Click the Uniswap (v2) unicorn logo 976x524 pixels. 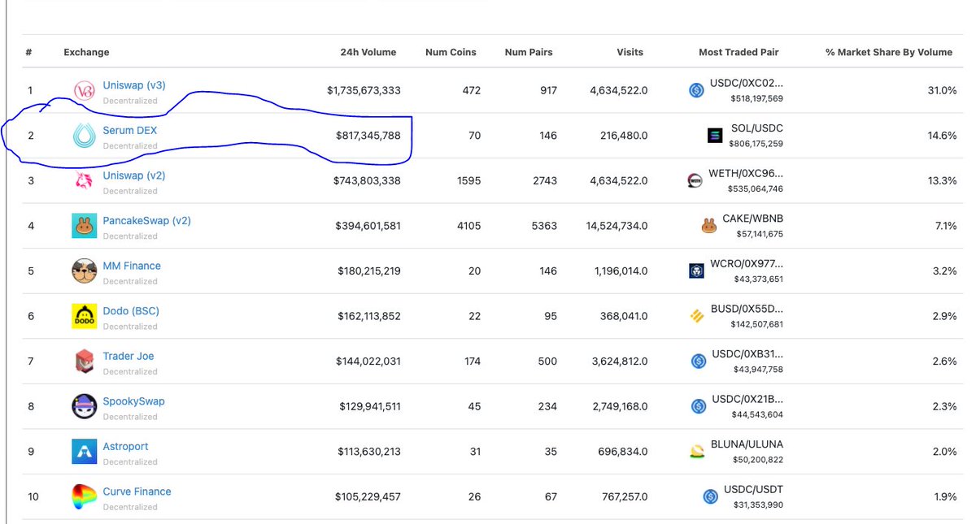coord(85,181)
